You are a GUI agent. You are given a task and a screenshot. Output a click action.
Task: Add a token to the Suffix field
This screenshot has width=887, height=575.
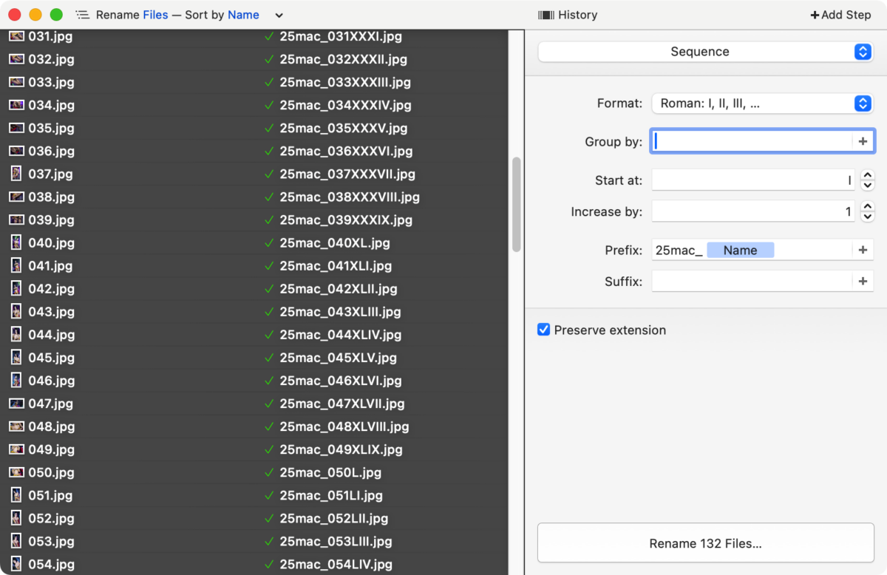pyautogui.click(x=863, y=282)
